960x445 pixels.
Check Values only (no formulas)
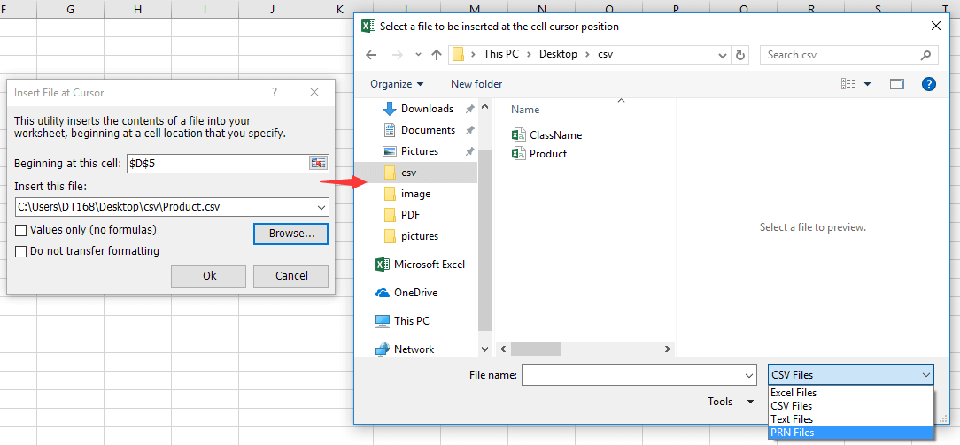pos(21,230)
